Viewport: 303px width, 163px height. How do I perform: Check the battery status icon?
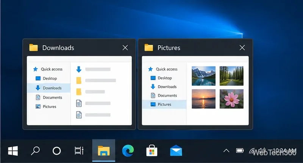coord(240,151)
